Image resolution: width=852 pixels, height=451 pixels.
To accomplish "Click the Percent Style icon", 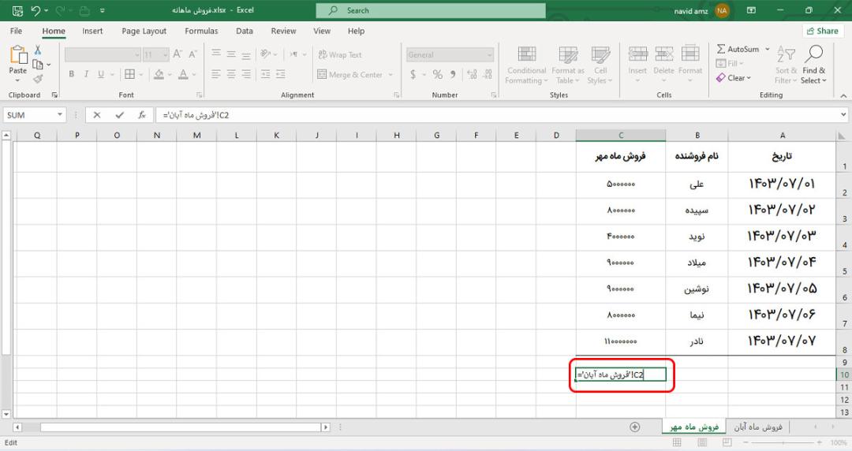I will pos(437,75).
